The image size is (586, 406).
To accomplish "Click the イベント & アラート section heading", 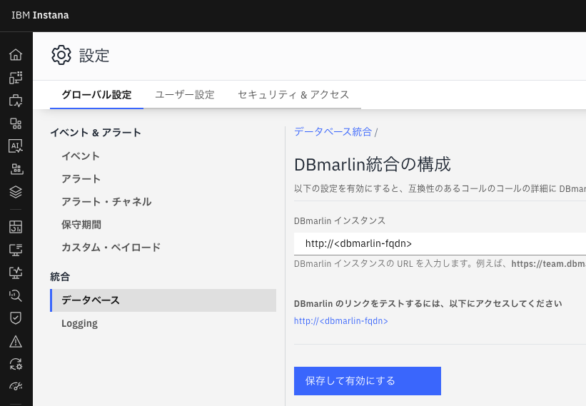I will 96,133.
